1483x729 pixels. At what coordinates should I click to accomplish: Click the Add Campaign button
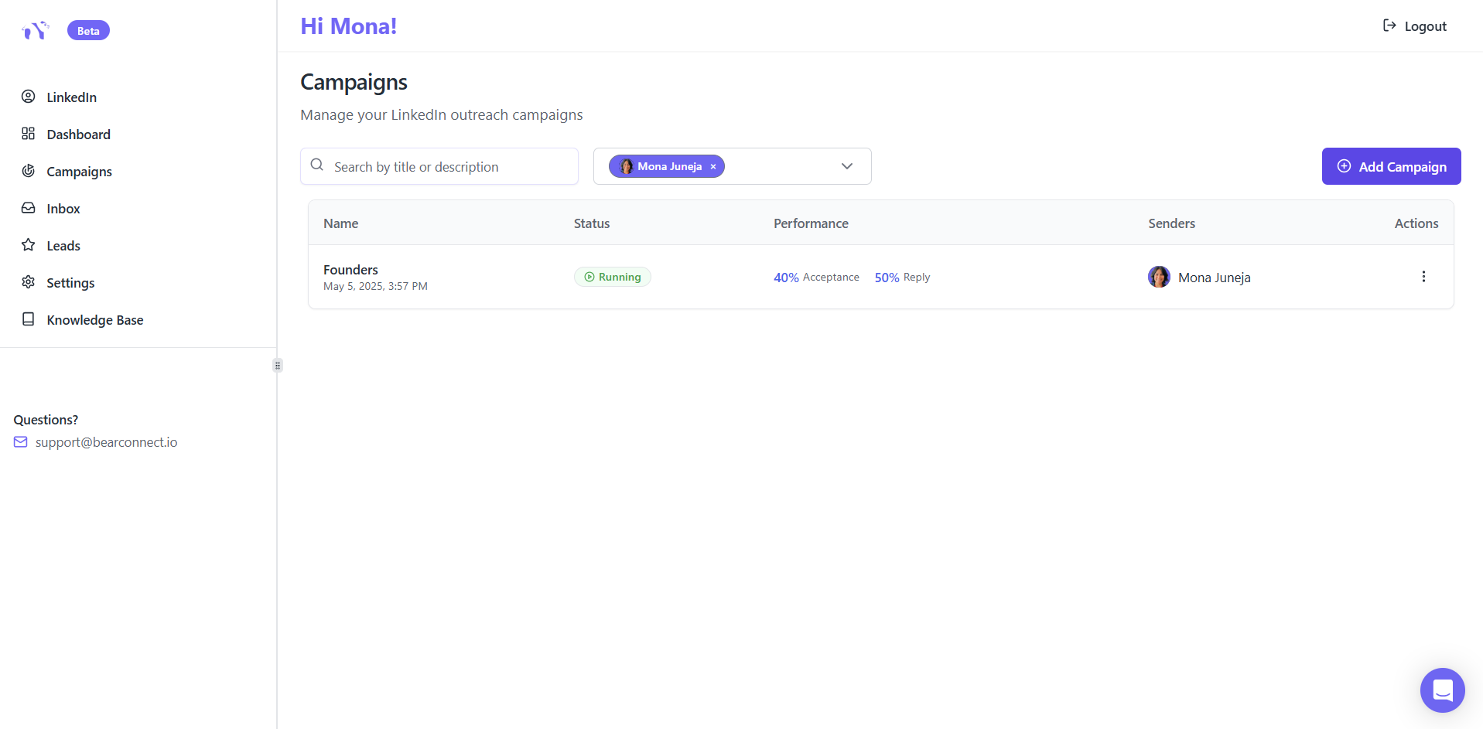point(1391,166)
